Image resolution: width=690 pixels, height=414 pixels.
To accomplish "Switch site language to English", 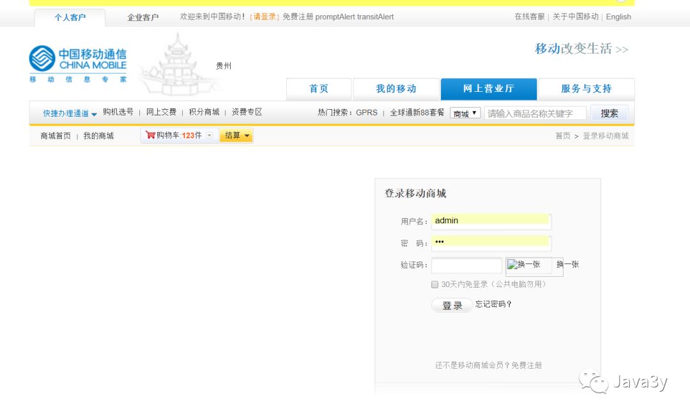I will tap(618, 17).
